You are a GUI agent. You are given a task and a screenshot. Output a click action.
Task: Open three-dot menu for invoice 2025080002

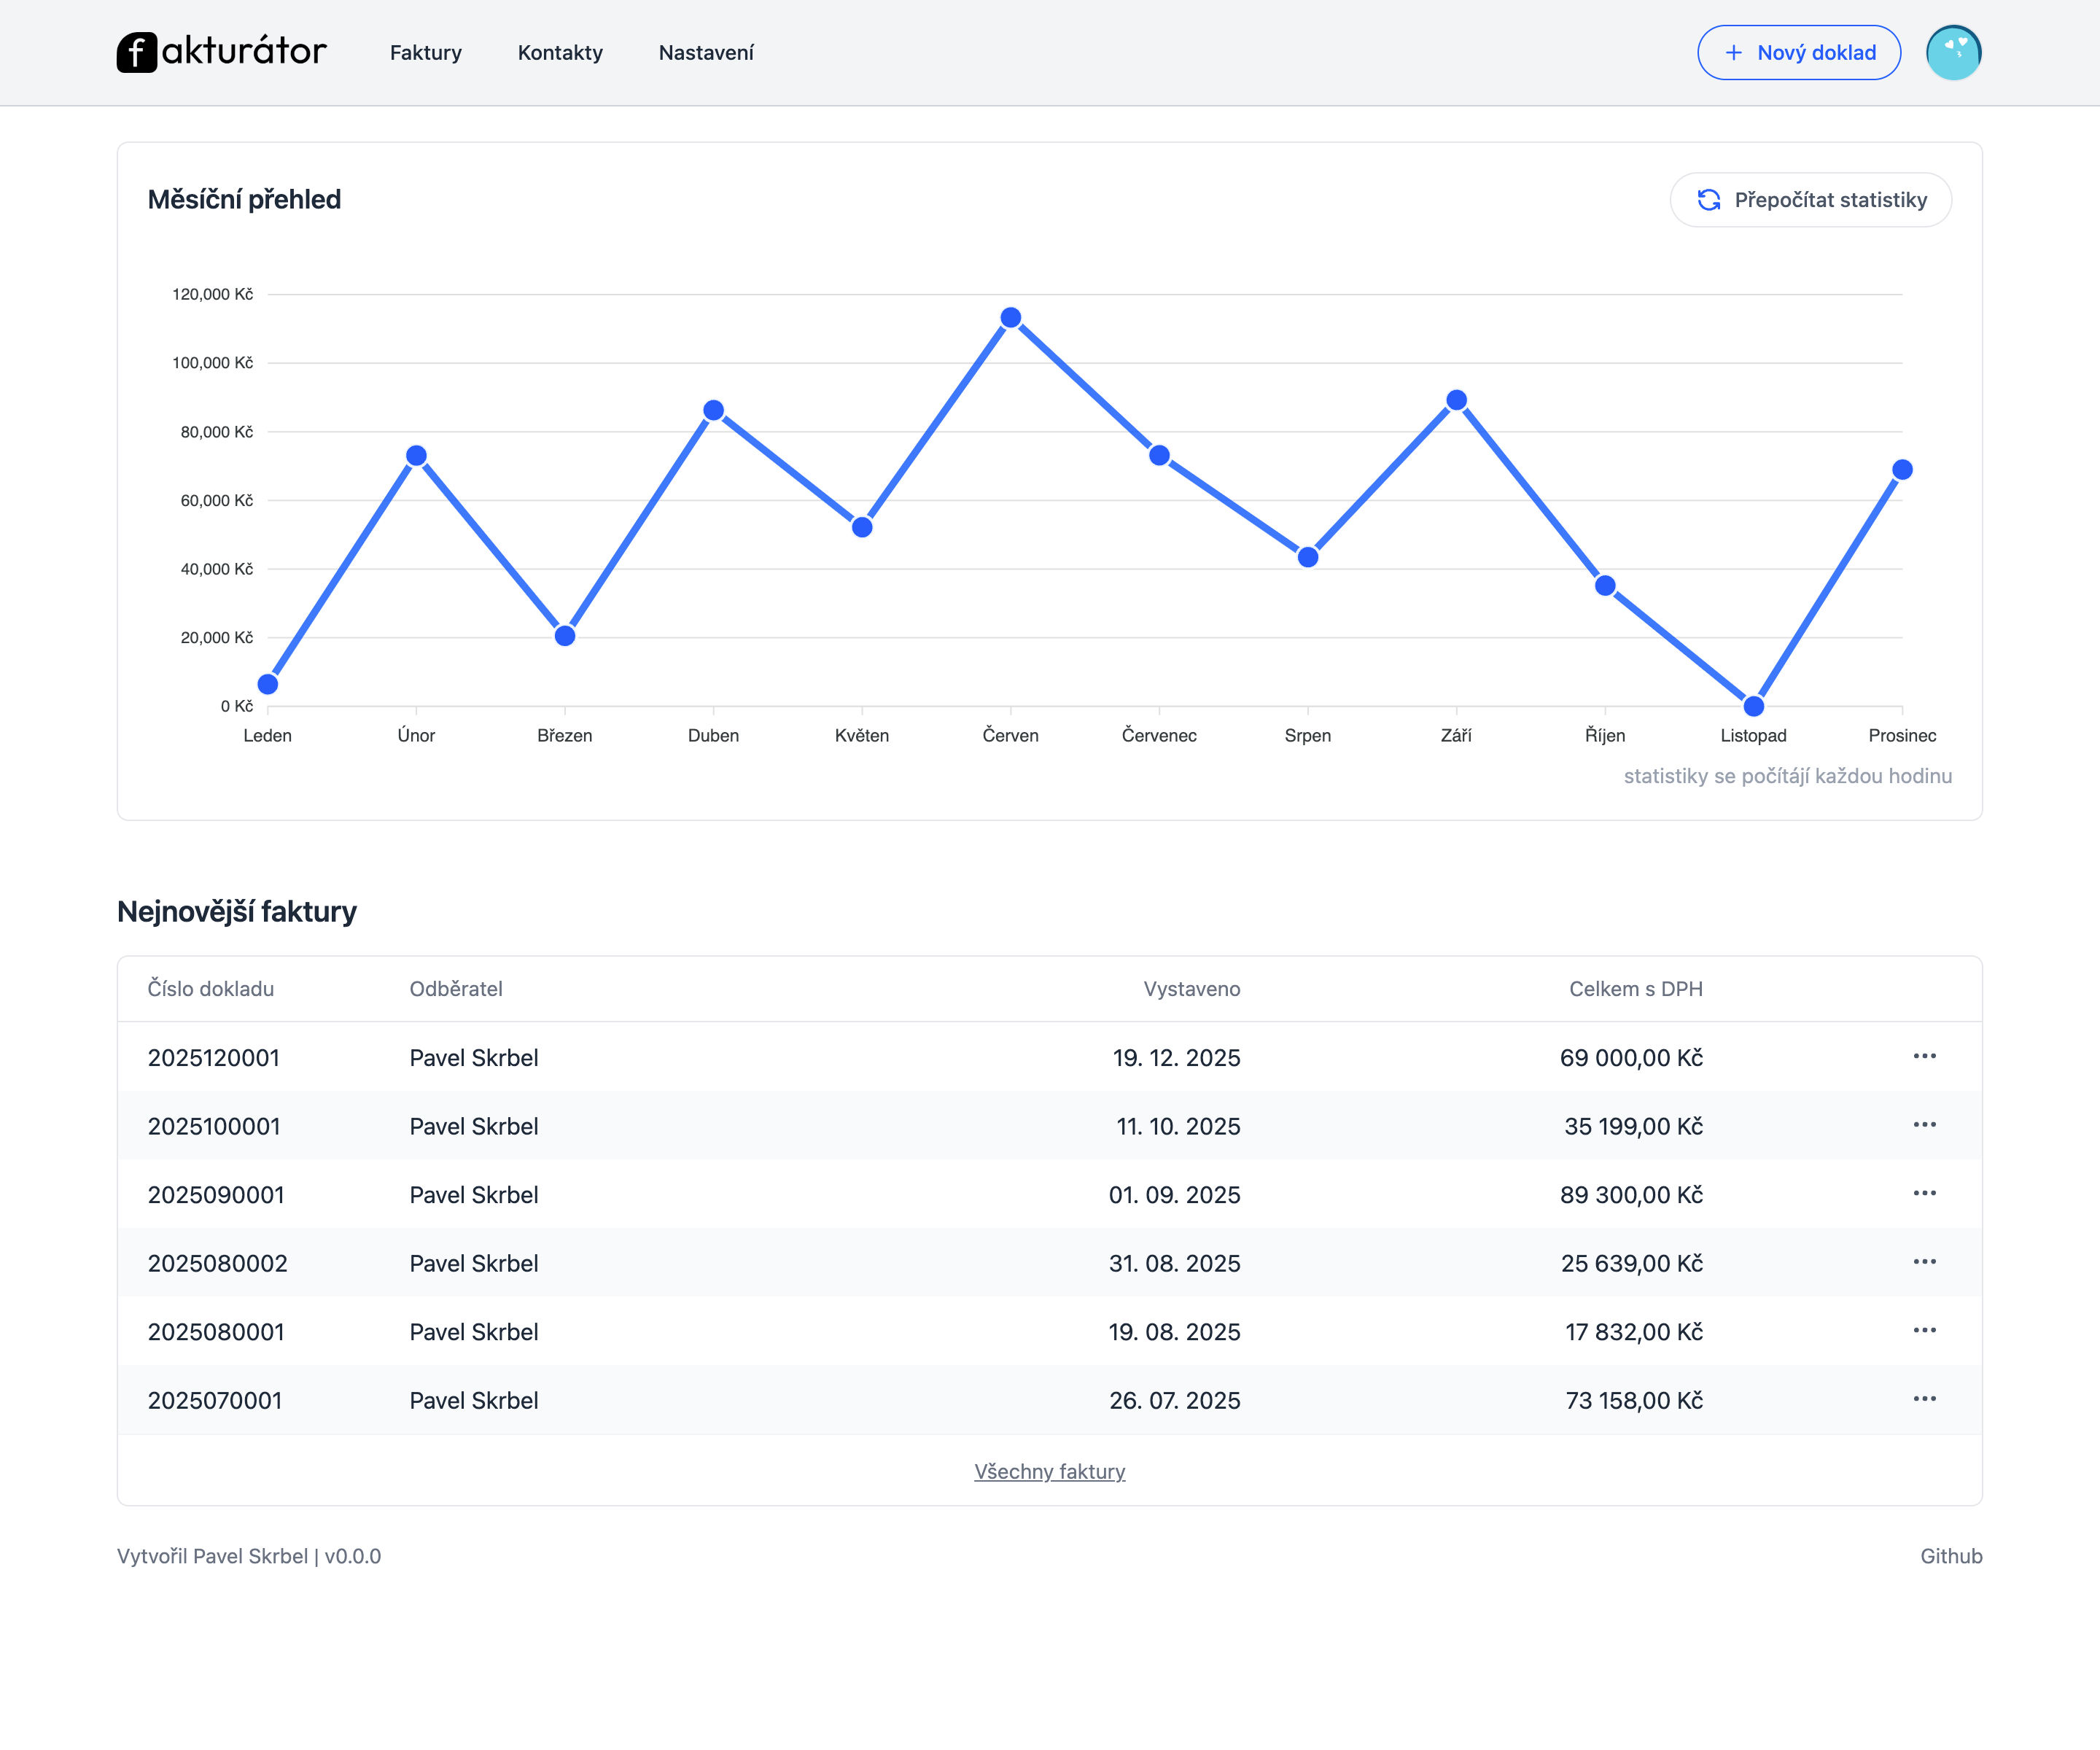pos(1924,1262)
